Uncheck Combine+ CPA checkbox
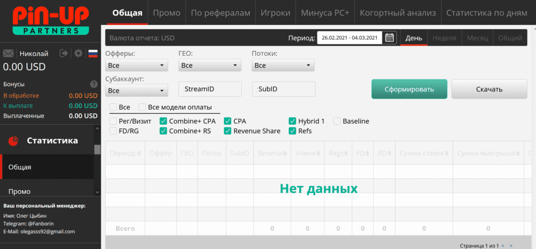The height and width of the screenshot is (249, 536). [x=163, y=121]
